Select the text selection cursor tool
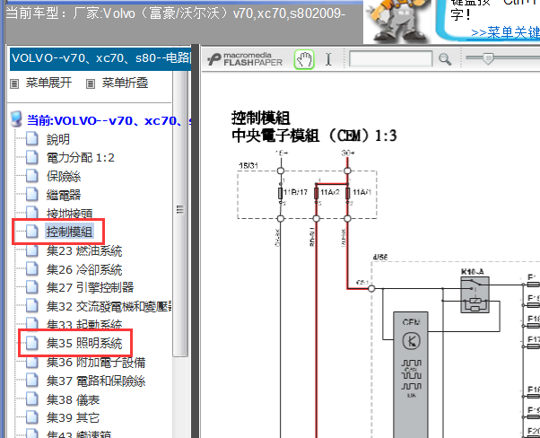The height and width of the screenshot is (438, 540). point(328,59)
